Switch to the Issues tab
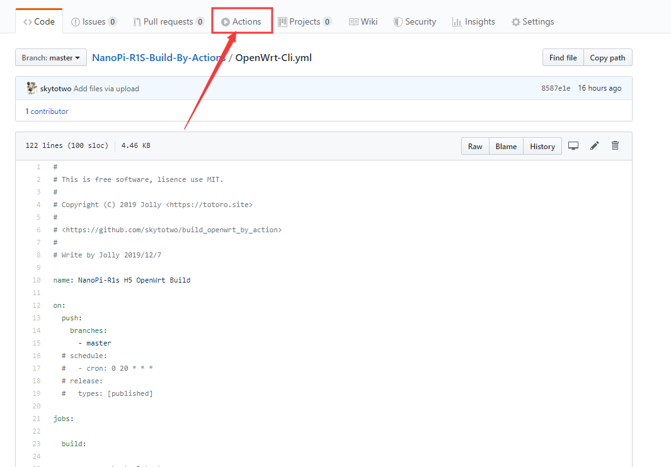 (x=94, y=21)
